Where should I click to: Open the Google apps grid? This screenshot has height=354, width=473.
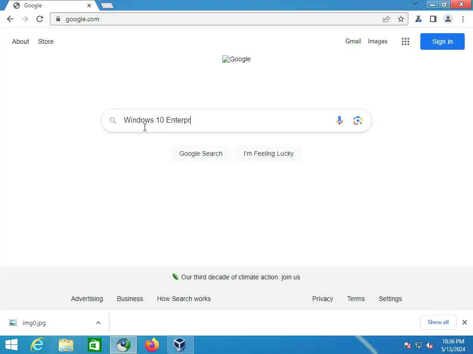click(x=406, y=41)
